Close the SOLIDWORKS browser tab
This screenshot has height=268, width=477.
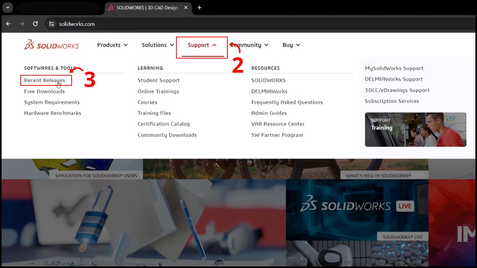[x=186, y=8]
